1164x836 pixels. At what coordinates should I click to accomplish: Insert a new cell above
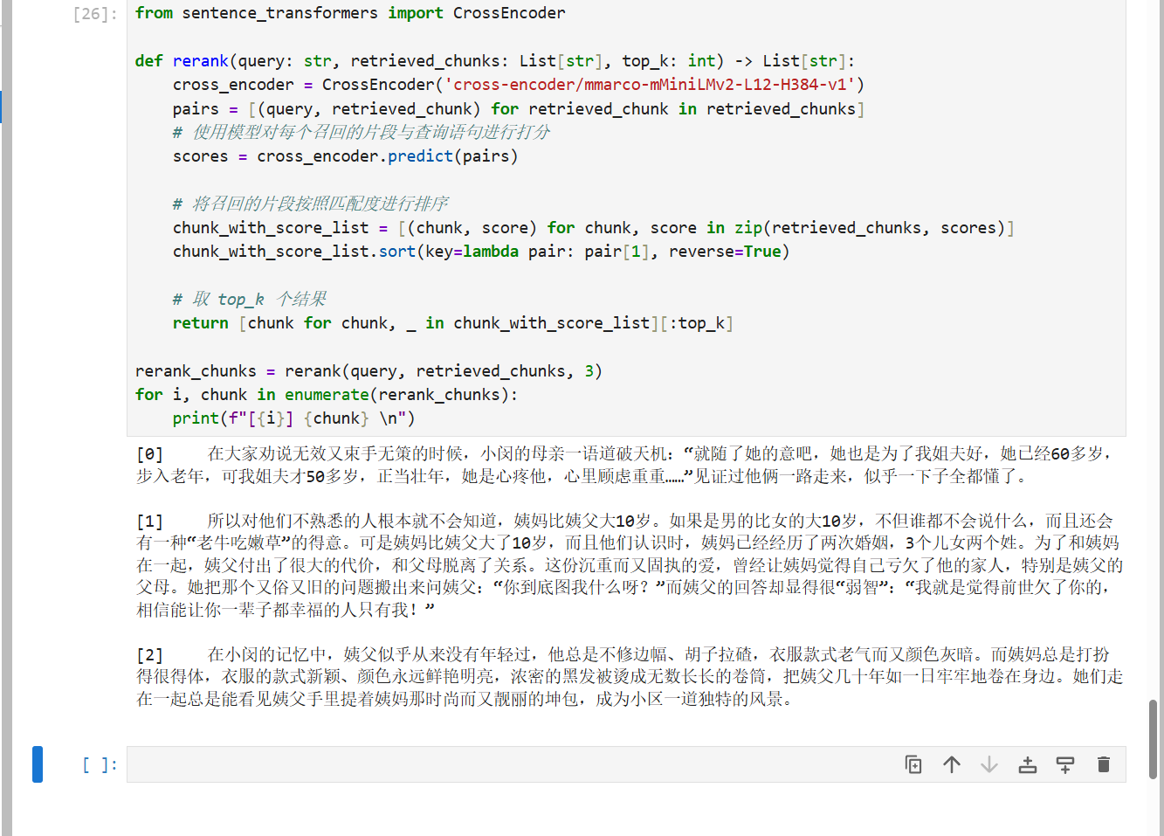coord(1028,765)
